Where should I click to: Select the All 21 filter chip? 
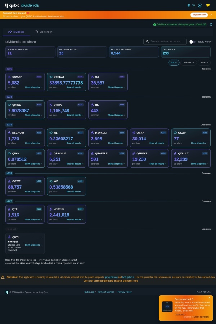(x=174, y=63)
